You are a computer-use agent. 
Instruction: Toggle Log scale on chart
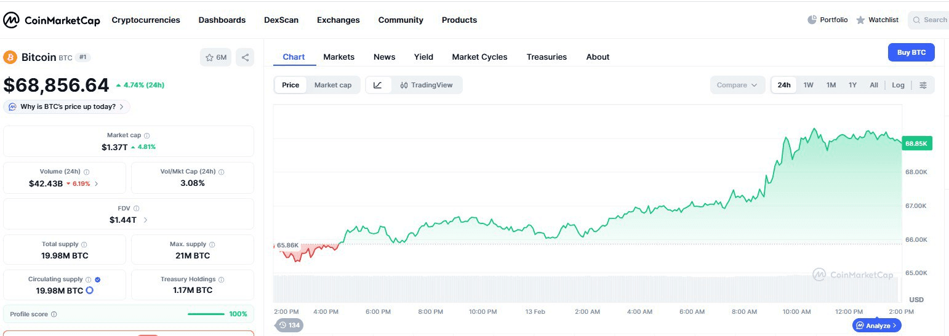[x=898, y=85]
